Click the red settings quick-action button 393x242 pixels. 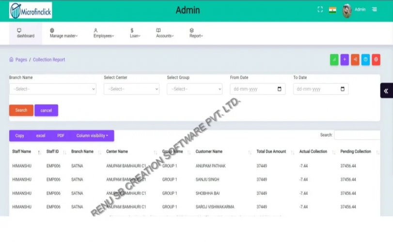click(x=376, y=60)
